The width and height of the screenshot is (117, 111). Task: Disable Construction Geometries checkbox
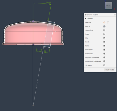(104, 61)
